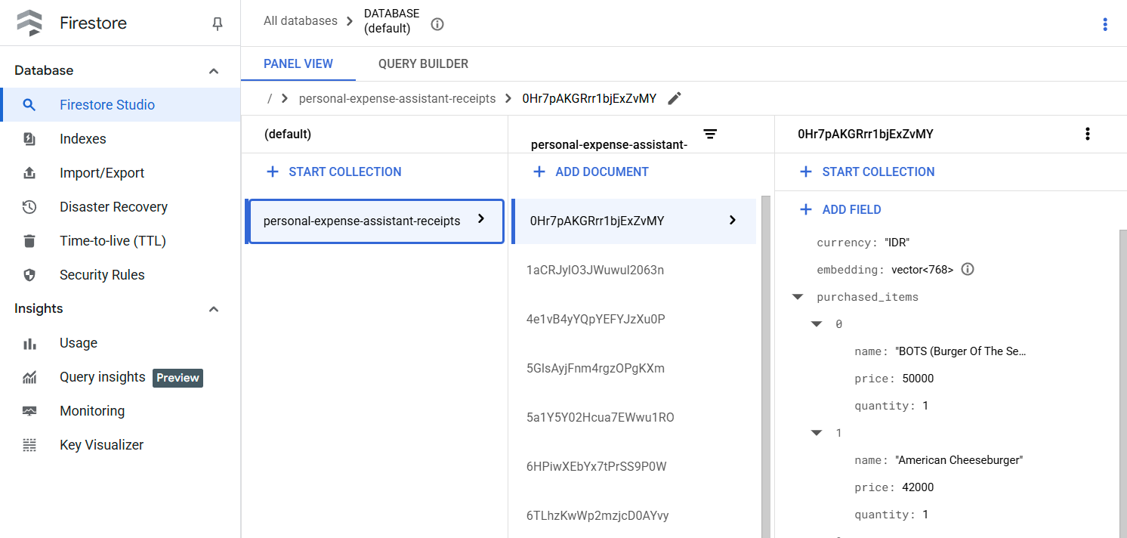Select document 5a1Y5Y02Hcua7EWwu1RO

(600, 417)
